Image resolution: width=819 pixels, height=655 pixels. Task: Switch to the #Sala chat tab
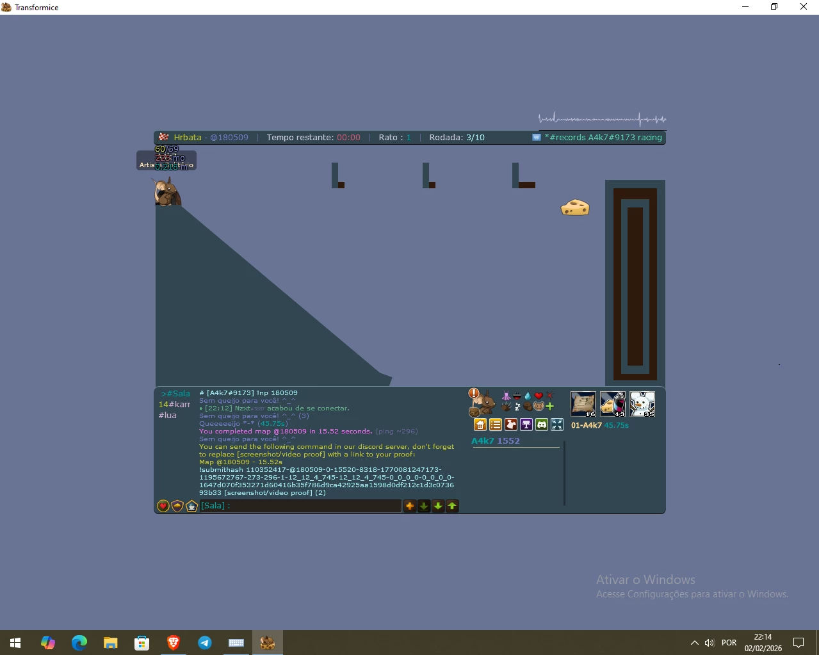coord(175,394)
